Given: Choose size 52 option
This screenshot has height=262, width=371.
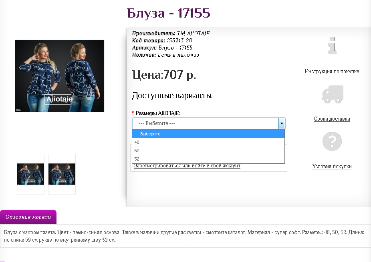Looking at the screenshot, I should (208, 159).
